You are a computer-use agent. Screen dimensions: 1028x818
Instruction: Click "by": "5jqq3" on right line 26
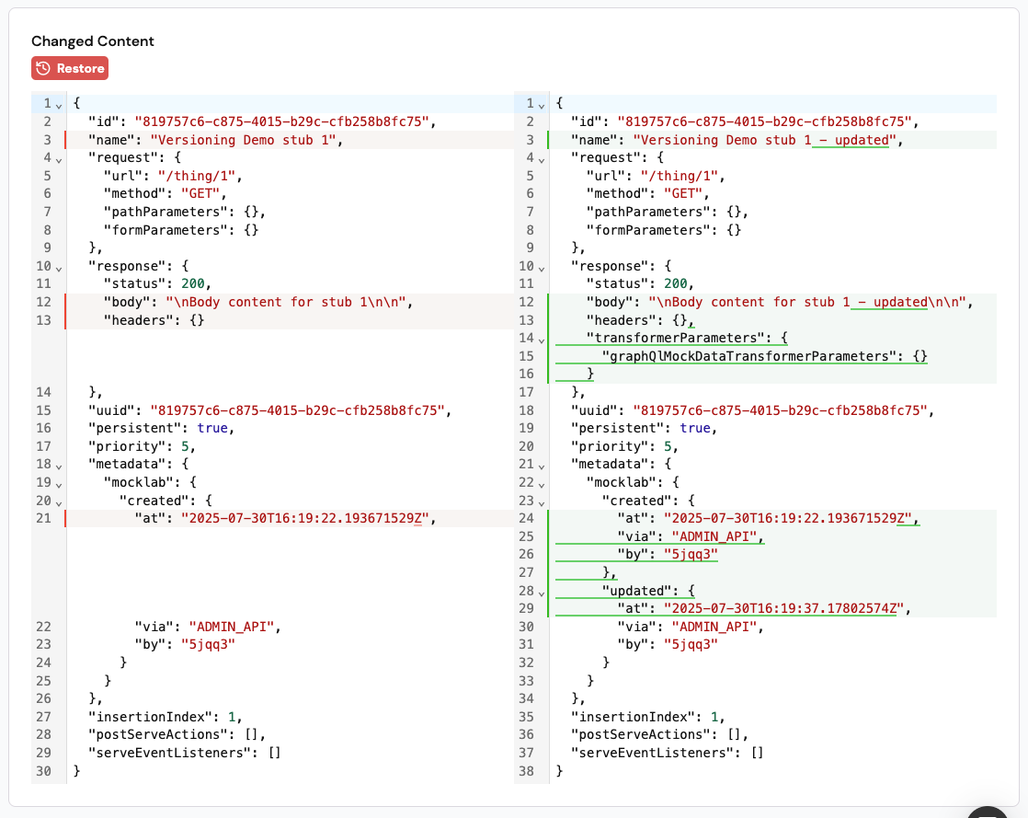tap(668, 554)
